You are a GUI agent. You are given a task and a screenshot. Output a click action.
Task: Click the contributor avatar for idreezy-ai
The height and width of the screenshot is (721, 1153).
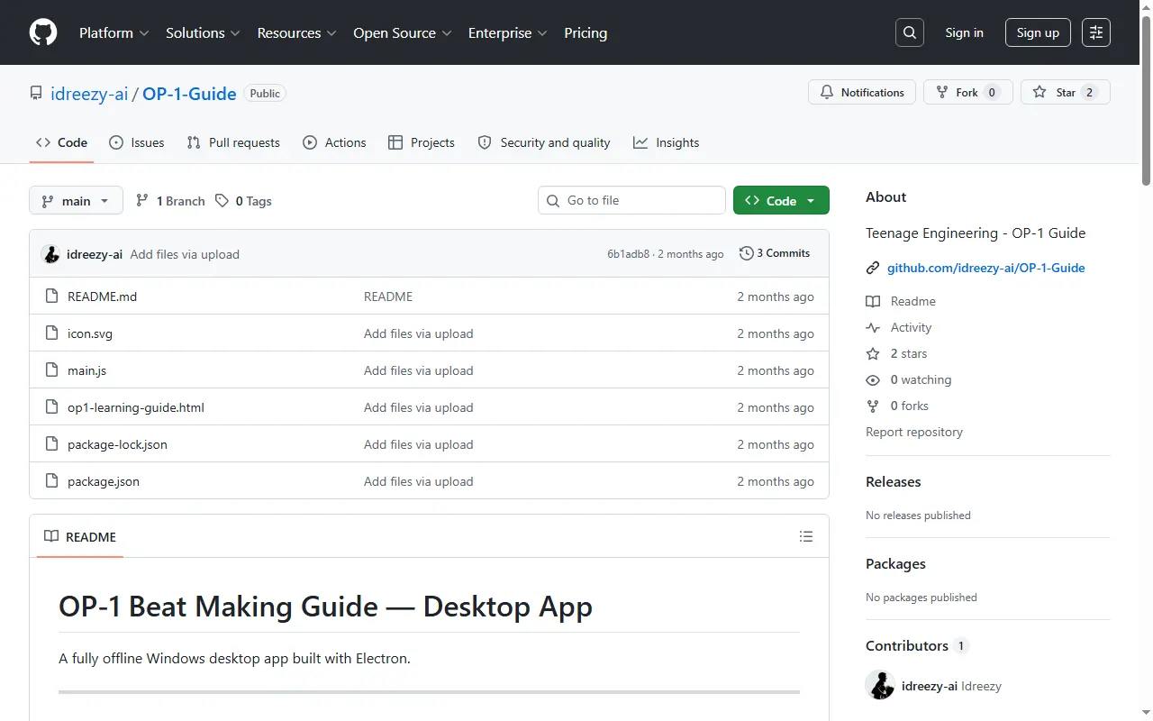coord(880,685)
